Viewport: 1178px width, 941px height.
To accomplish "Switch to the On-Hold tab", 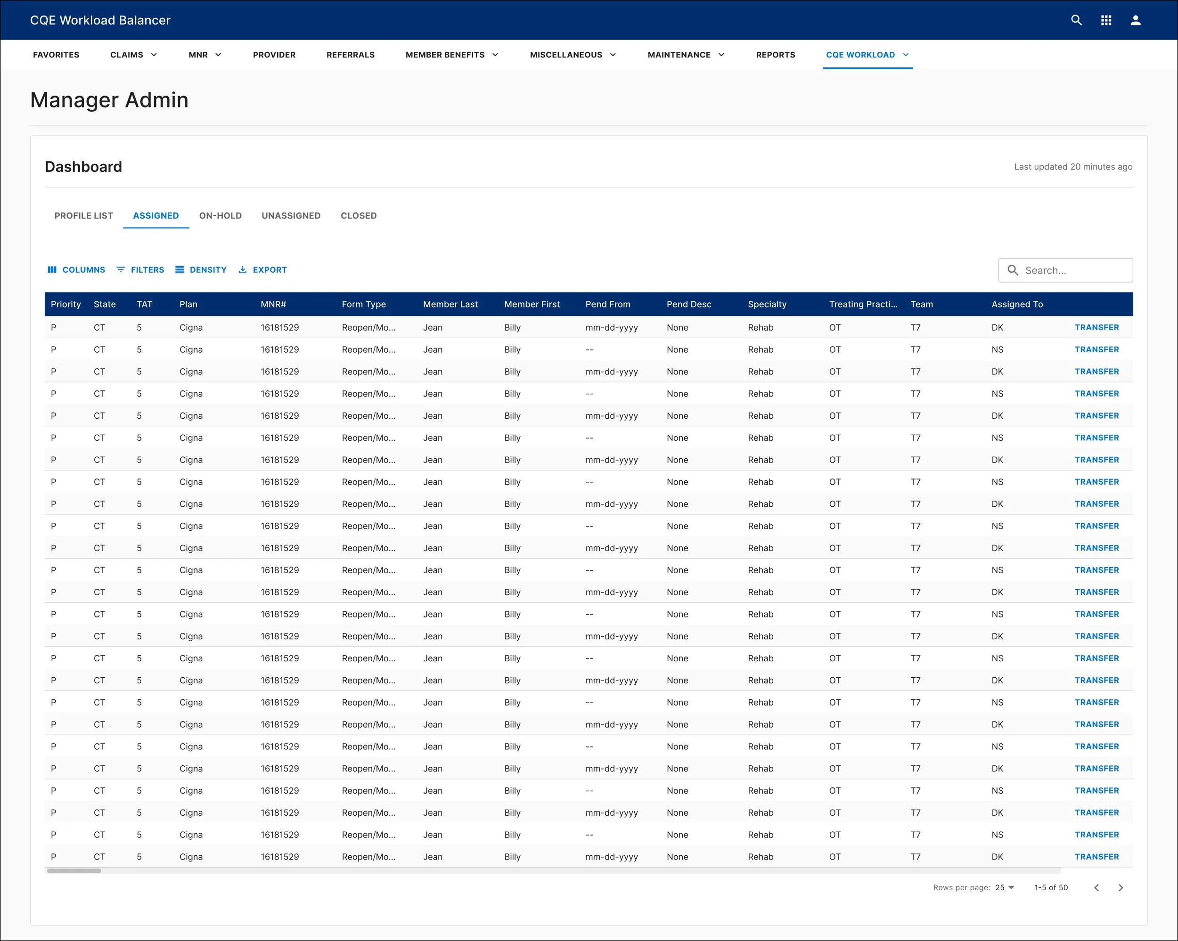I will click(220, 216).
